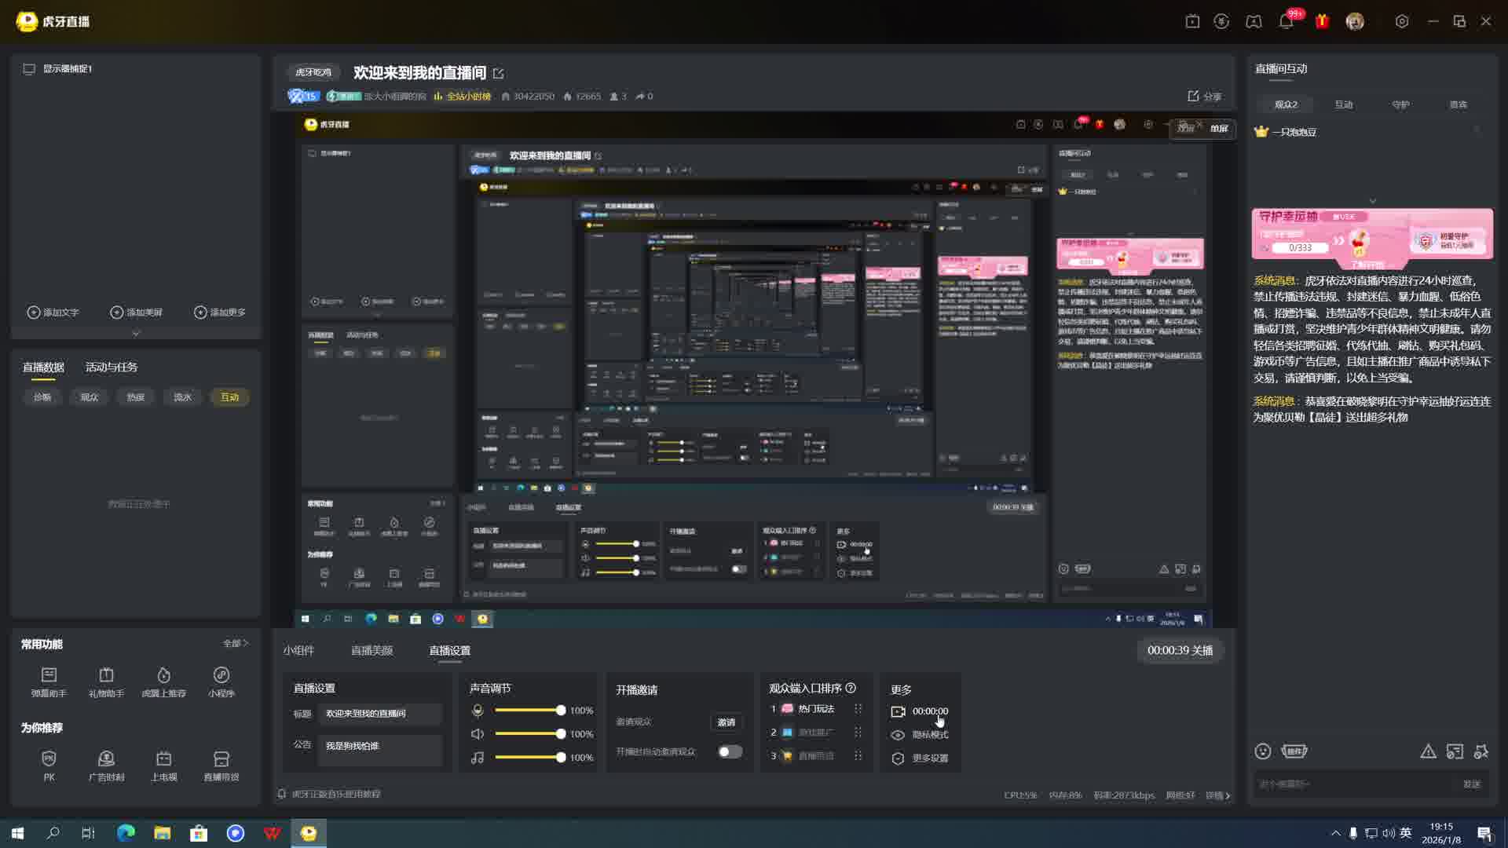Click the edit icon beside stream title
This screenshot has height=848, width=1508.
tap(498, 74)
